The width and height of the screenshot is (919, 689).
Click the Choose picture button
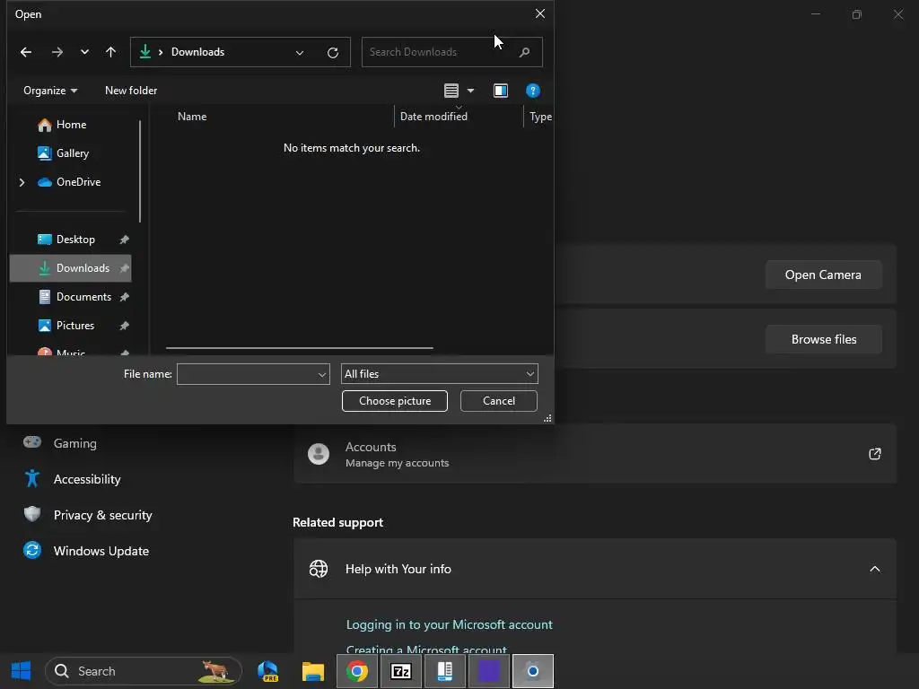[395, 401]
